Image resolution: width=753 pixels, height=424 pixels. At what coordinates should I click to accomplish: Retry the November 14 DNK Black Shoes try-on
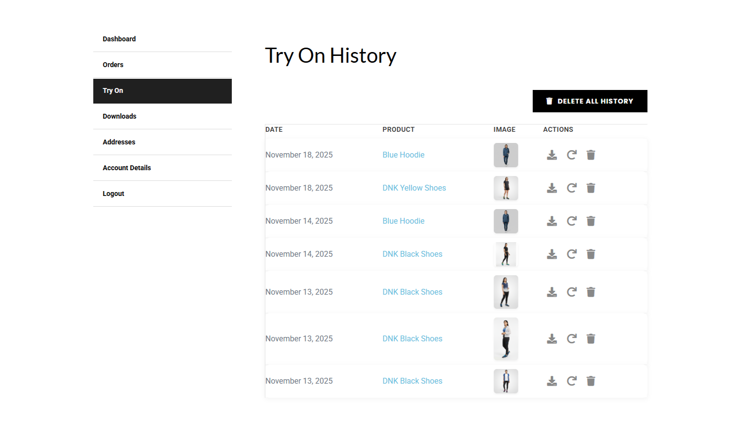[x=572, y=254]
